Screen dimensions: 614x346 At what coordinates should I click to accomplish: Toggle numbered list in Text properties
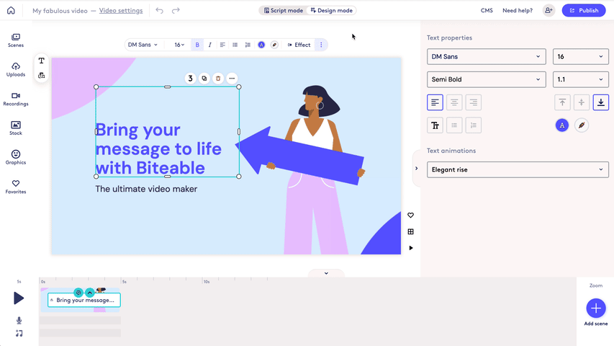coord(474,125)
